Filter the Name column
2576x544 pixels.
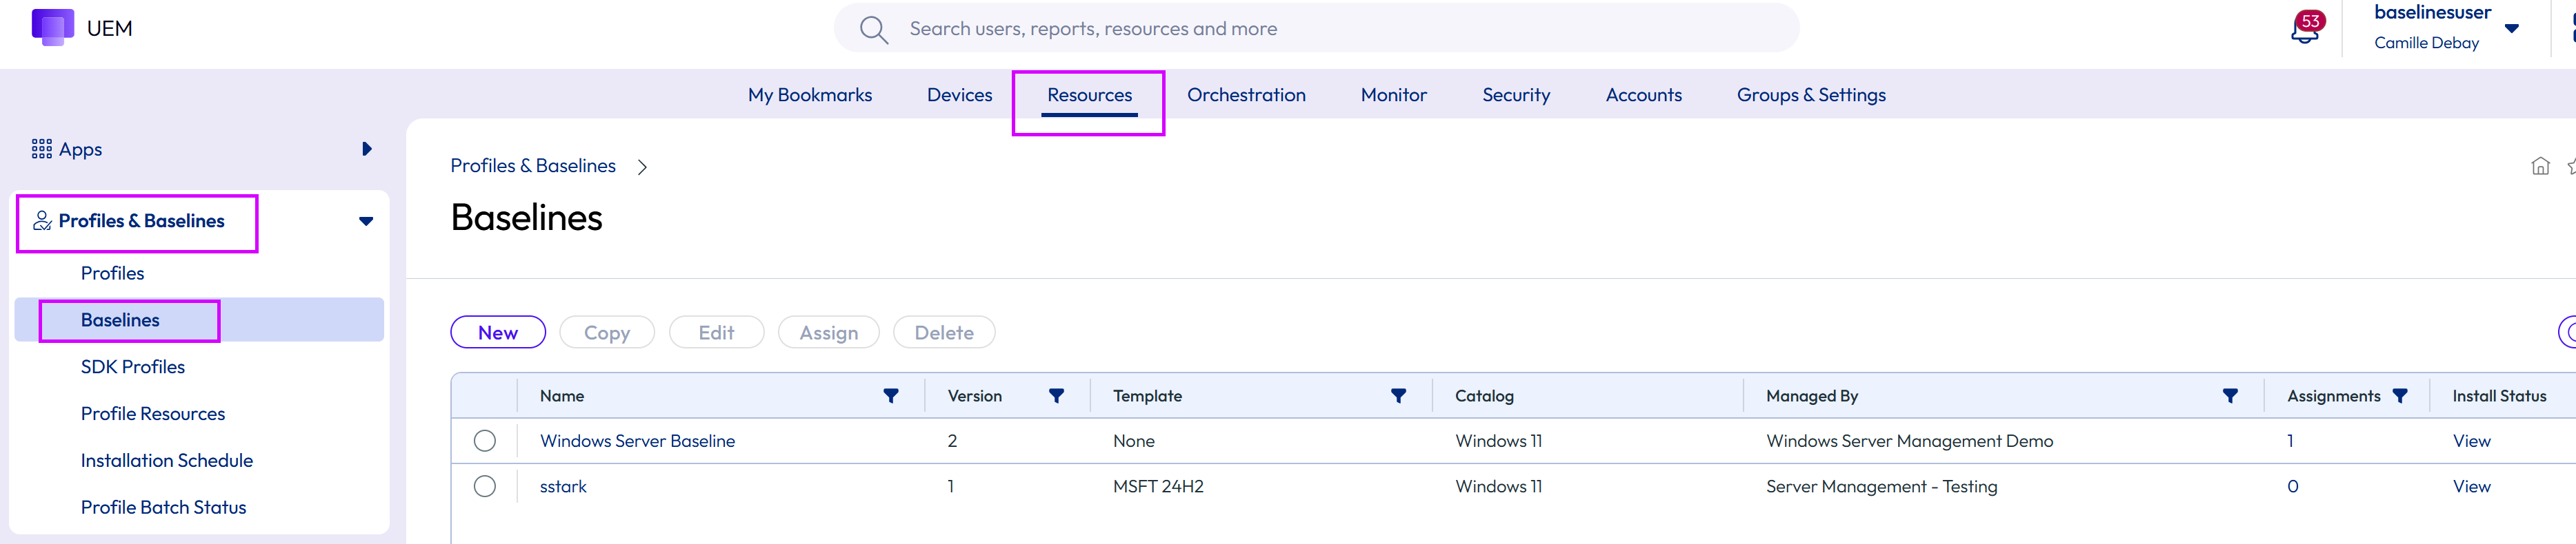(891, 396)
